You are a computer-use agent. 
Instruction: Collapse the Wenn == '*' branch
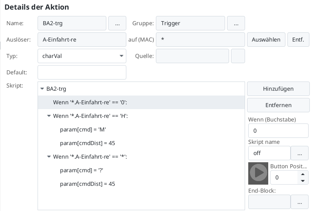(x=49, y=157)
